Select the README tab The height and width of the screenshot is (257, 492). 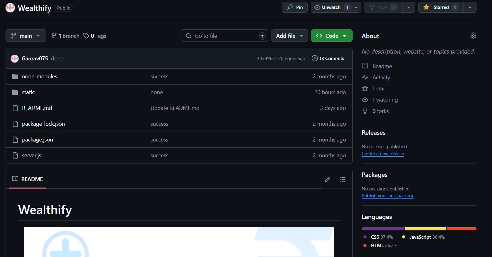(x=27, y=179)
